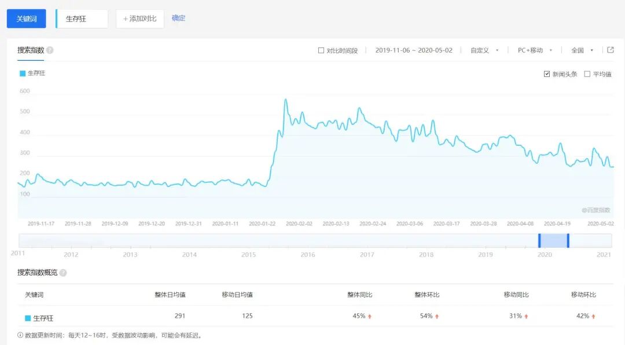Click the 关键词 table column header
The width and height of the screenshot is (625, 345).
tap(34, 295)
